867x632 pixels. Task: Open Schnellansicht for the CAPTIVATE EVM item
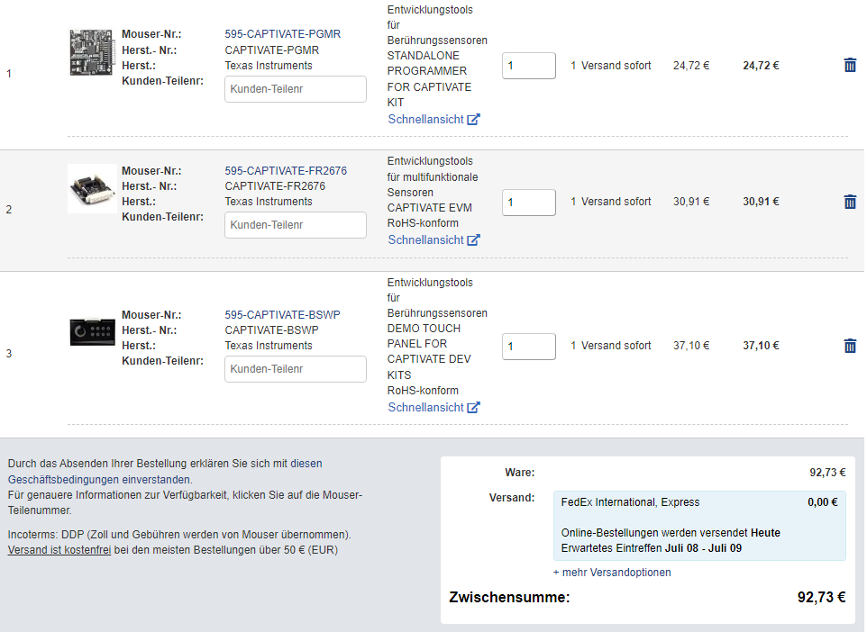[x=425, y=239]
